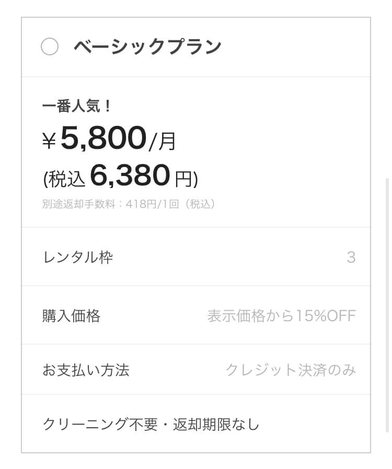Click the 税込 6,380円 price line
This screenshot has height=469, width=392.
(x=120, y=177)
